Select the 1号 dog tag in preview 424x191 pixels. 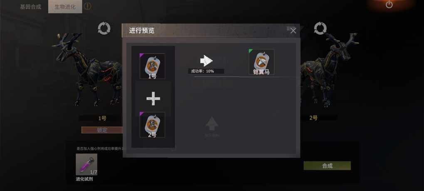[152, 66]
